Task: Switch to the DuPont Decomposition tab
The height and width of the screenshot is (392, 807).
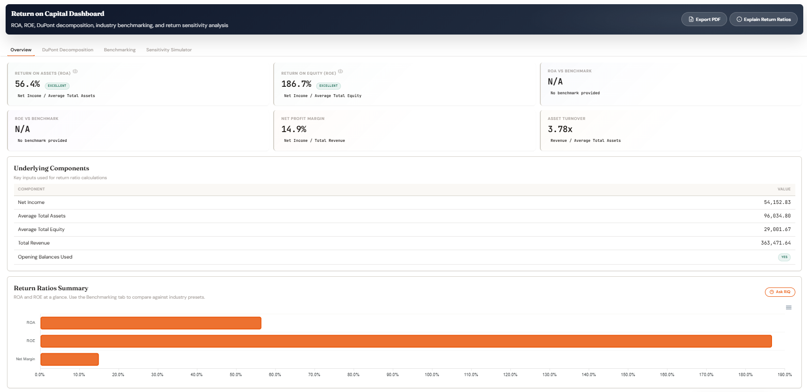Action: click(x=68, y=50)
